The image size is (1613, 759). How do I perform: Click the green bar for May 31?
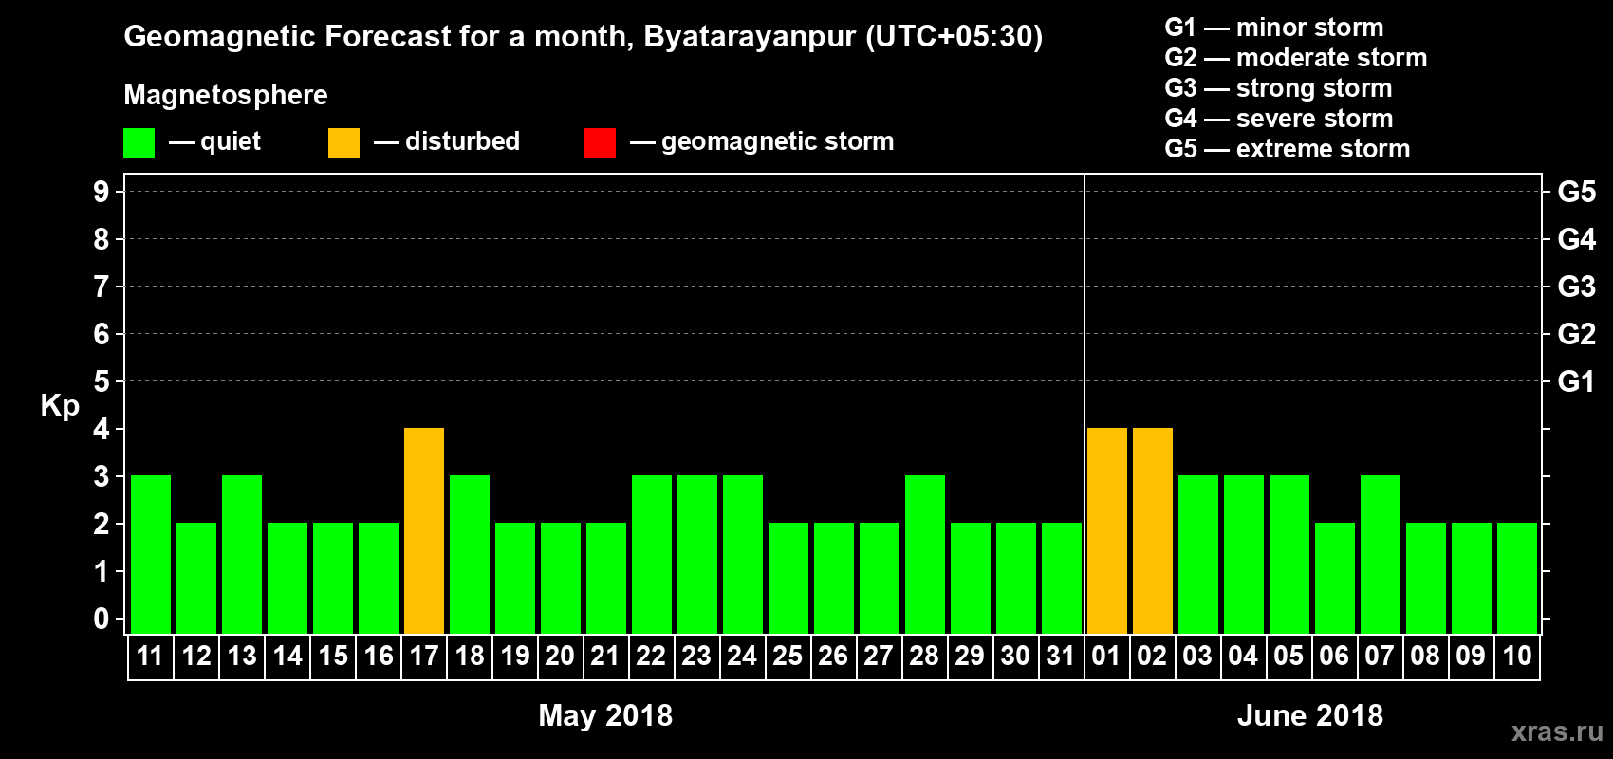(1062, 578)
